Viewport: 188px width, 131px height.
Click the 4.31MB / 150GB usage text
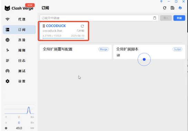[x=52, y=36]
